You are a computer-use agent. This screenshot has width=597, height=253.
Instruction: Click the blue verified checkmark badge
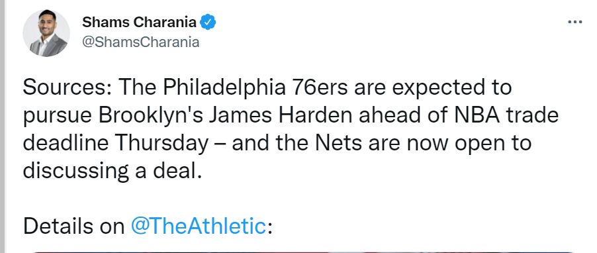coord(208,23)
